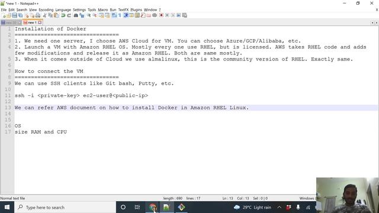
Task: Open the Macro menu
Action: (x=102, y=9)
